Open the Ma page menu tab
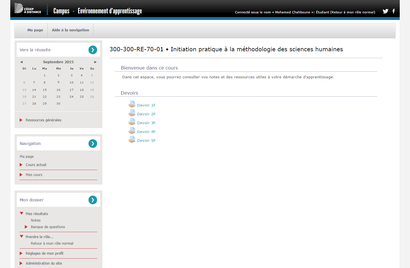This screenshot has width=410, height=268. click(35, 30)
